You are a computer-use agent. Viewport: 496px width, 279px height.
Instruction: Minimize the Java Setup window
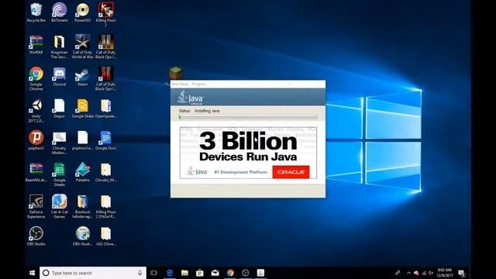click(x=290, y=84)
